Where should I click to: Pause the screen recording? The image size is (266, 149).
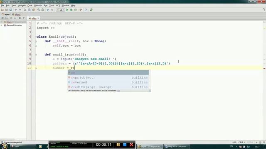point(118,144)
